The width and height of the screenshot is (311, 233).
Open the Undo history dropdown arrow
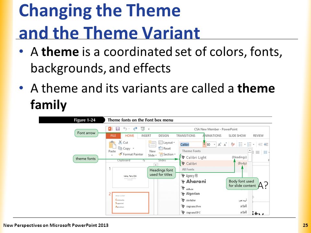point(129,129)
